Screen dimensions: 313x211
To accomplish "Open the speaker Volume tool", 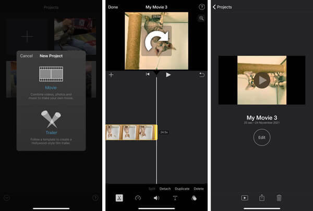I will pyautogui.click(x=156, y=198).
